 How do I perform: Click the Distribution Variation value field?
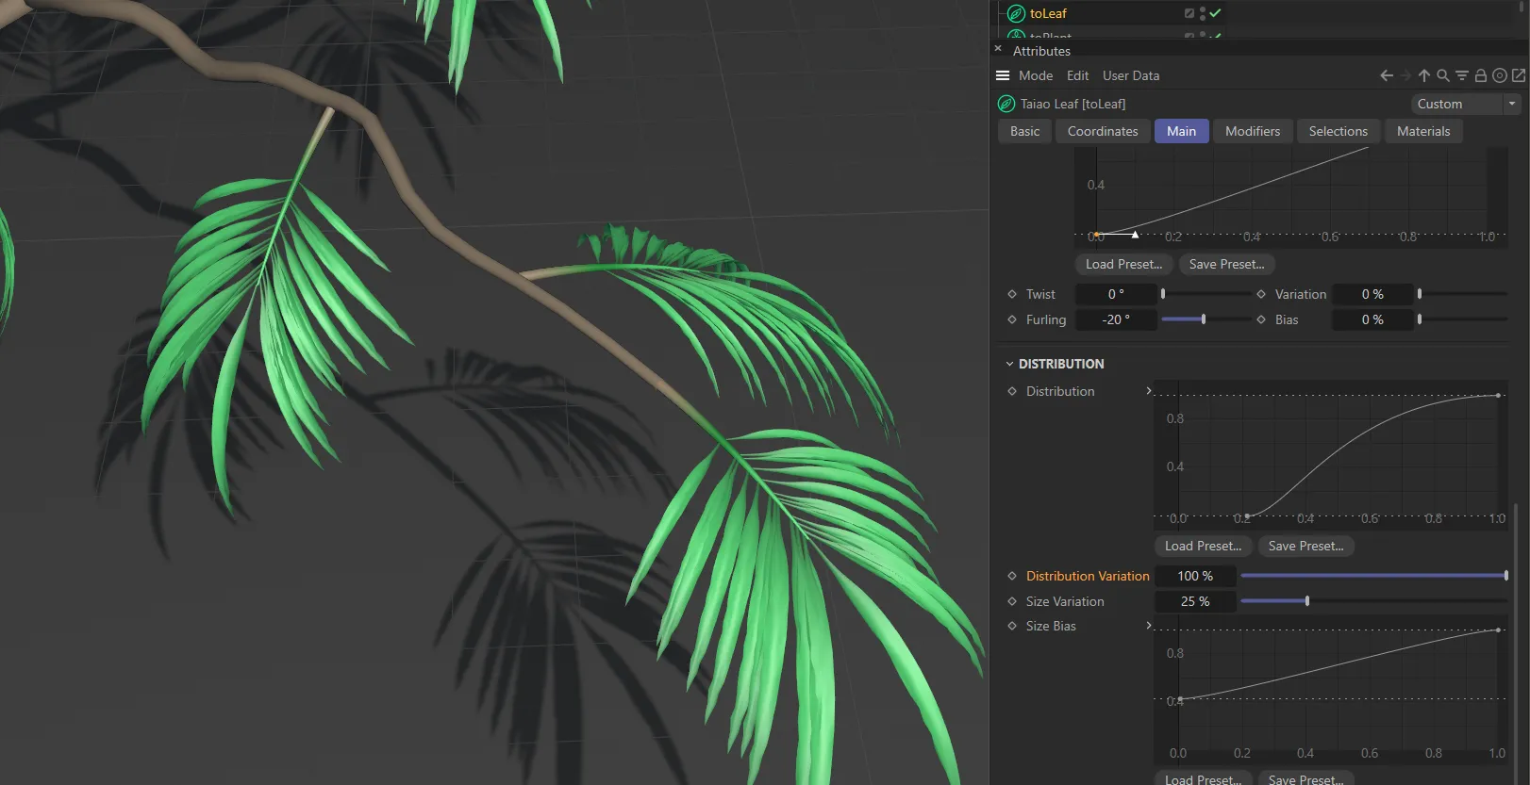tap(1195, 576)
